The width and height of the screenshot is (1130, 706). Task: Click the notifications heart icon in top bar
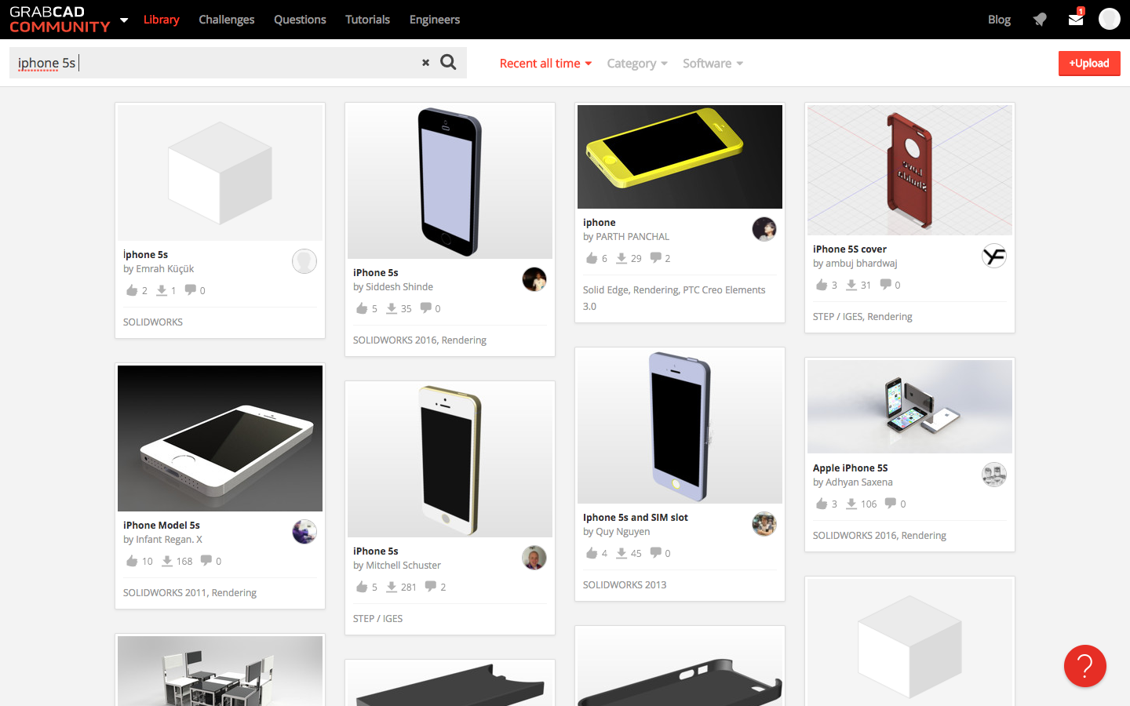(1039, 19)
